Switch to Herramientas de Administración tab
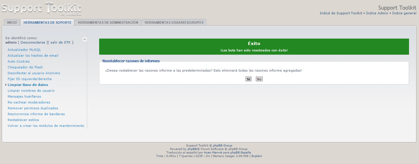 pos(108,23)
